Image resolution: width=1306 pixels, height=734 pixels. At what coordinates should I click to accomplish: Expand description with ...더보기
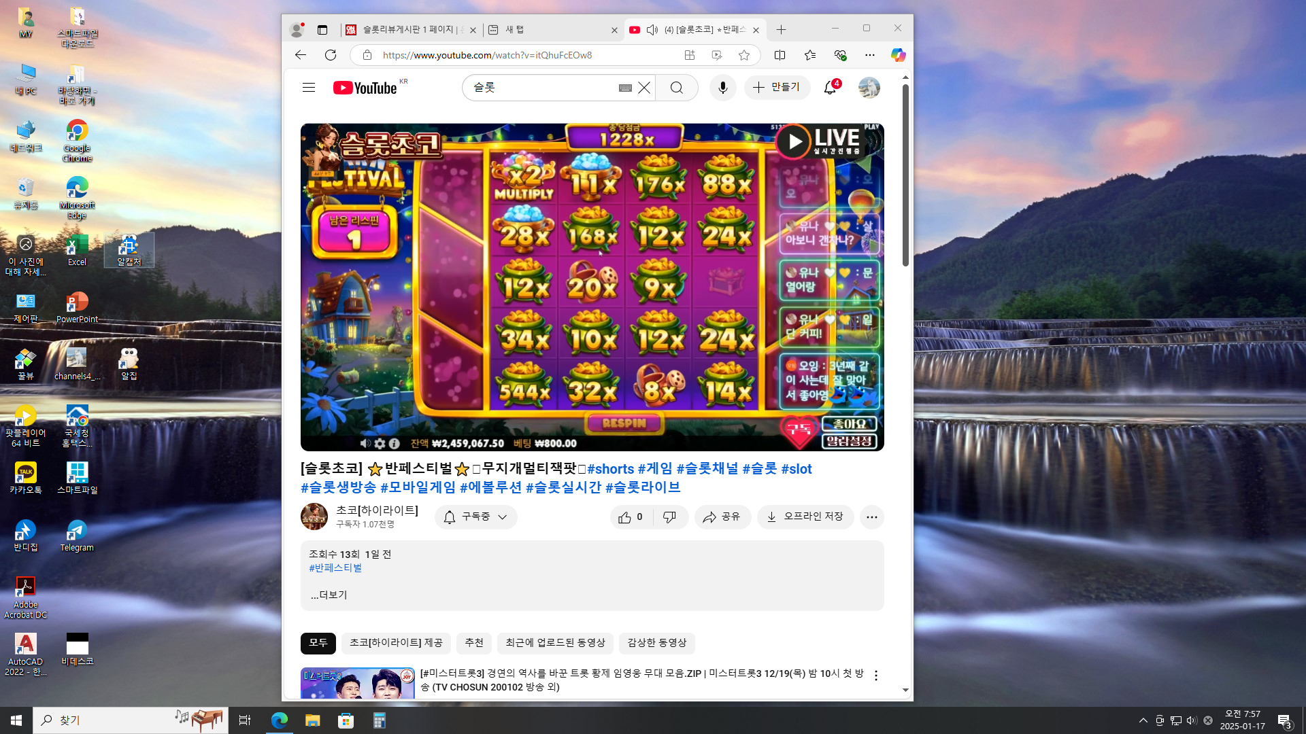click(x=329, y=595)
